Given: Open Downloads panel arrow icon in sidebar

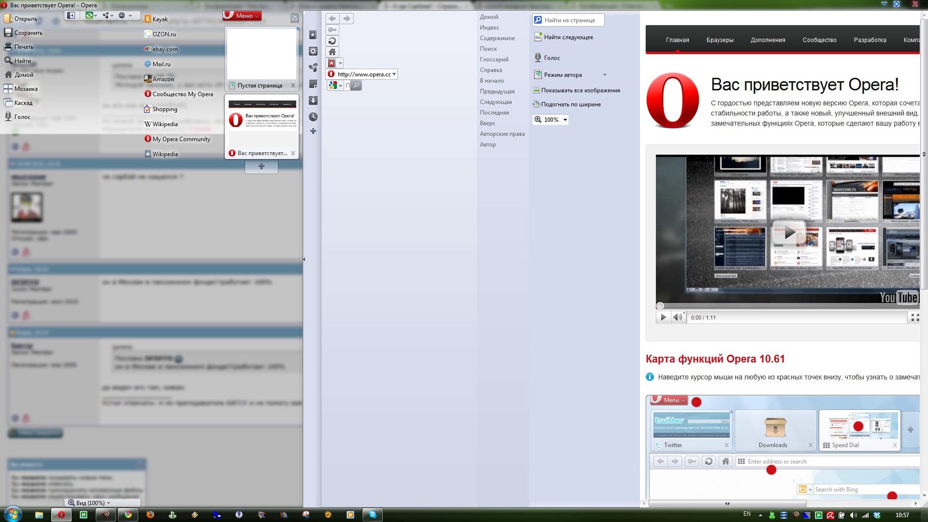Looking at the screenshot, I should click(x=313, y=101).
